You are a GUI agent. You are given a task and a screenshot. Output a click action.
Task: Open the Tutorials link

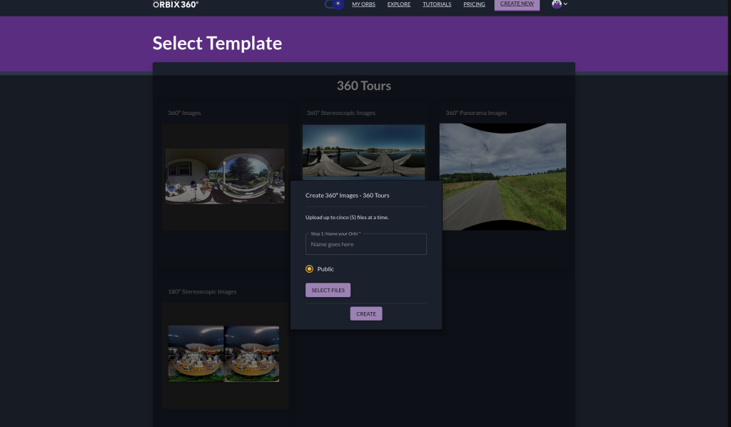[437, 4]
